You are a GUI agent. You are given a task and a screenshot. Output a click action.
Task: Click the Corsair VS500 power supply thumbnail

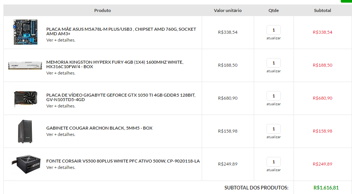pos(25,164)
